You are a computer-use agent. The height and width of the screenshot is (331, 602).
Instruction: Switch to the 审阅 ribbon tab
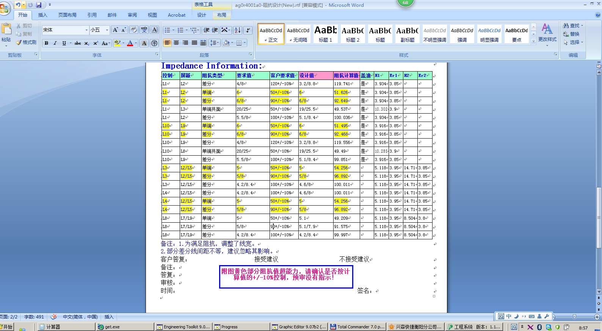click(x=132, y=15)
